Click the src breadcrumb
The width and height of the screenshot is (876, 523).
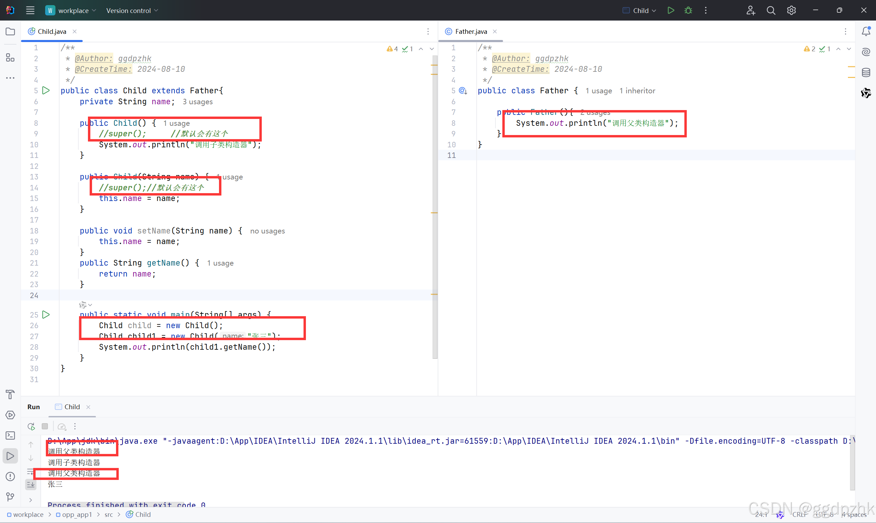tap(109, 514)
